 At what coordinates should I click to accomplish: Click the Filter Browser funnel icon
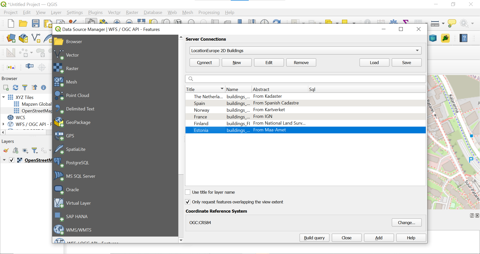(25, 87)
